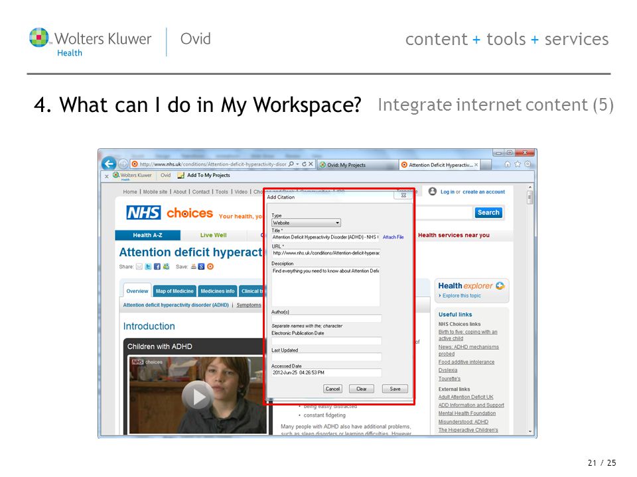This screenshot has width=637, height=477.
Task: Open the Dyslexia link
Action: [448, 370]
